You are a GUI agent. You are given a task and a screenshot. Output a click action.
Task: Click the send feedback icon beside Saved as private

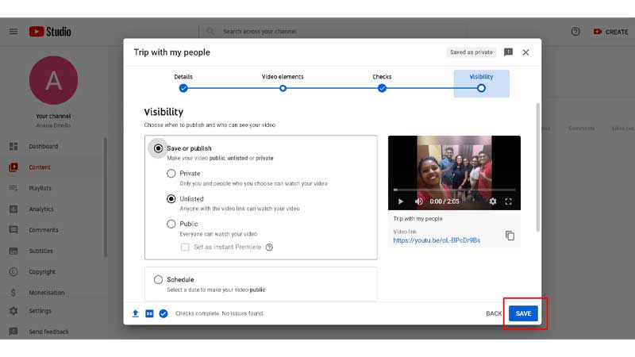[x=508, y=52]
